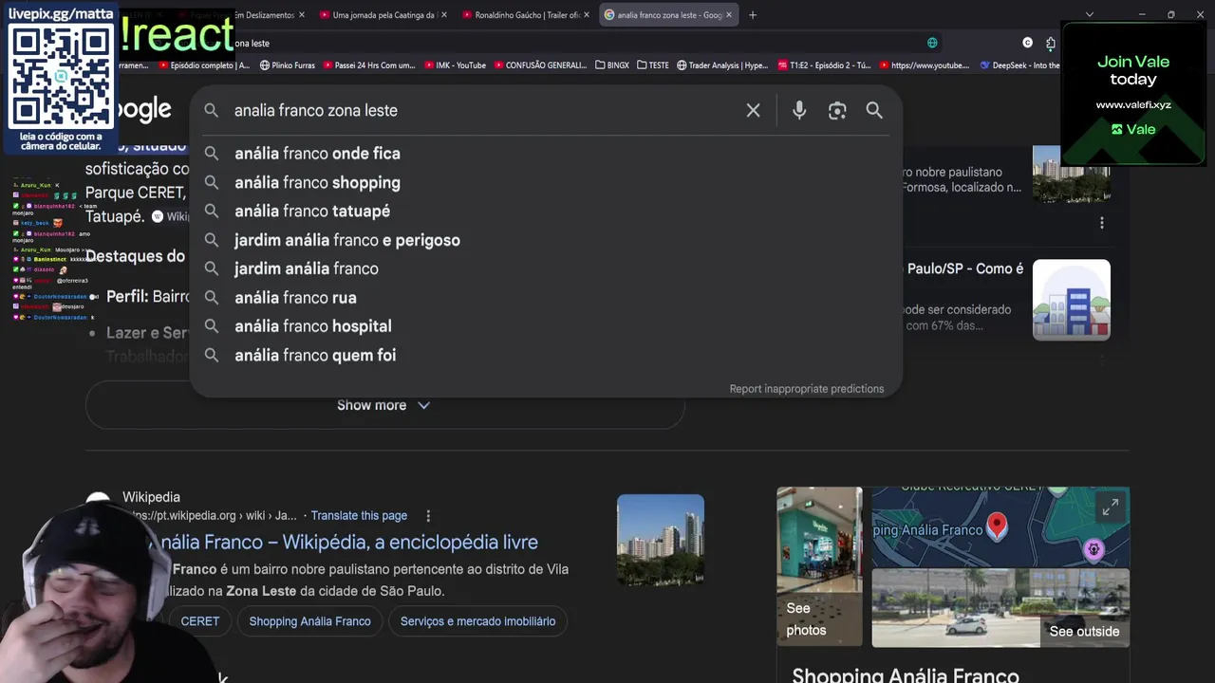Open TESTE bookmarks folder

[x=653, y=65]
